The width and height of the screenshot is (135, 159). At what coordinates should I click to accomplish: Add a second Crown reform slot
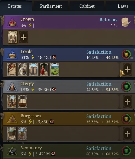tap(24, 37)
